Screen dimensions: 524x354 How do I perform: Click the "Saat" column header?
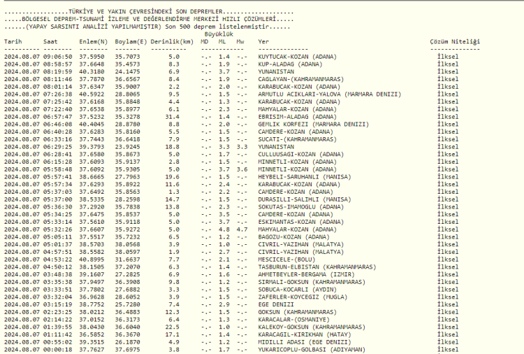(50, 42)
